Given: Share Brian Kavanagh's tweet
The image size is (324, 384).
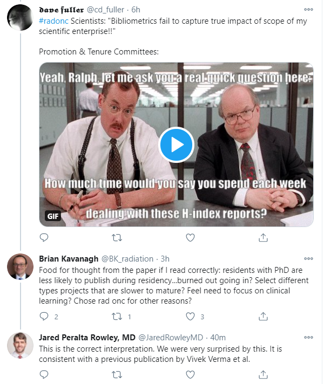Looking at the screenshot, I should [x=263, y=317].
